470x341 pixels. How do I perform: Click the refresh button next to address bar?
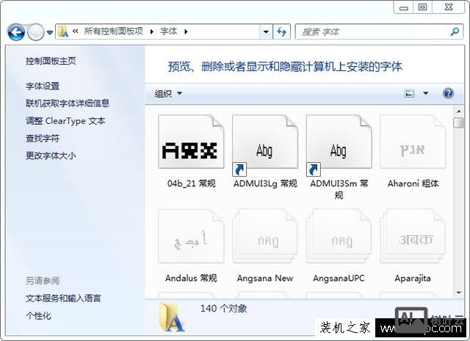[x=281, y=32]
